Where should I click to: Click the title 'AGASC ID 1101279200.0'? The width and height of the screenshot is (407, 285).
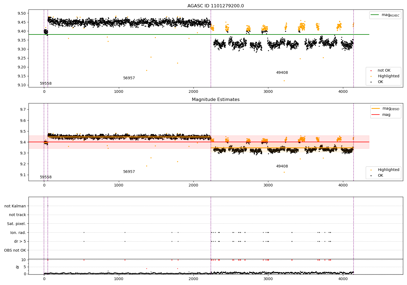215,6
